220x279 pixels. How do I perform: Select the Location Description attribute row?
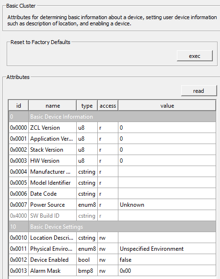[x=112, y=238]
